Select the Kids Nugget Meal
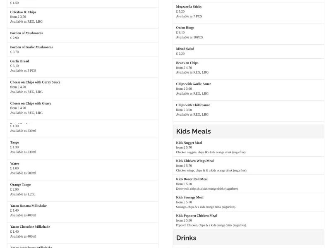Viewport: 331px width, 248px height. click(248, 148)
